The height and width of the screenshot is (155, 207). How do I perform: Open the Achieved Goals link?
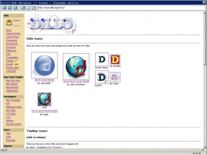(x=13, y=34)
